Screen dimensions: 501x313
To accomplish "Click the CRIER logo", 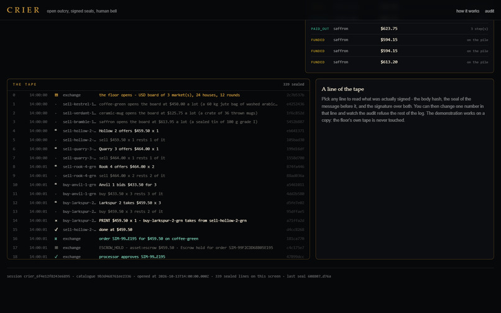I will pos(23,10).
